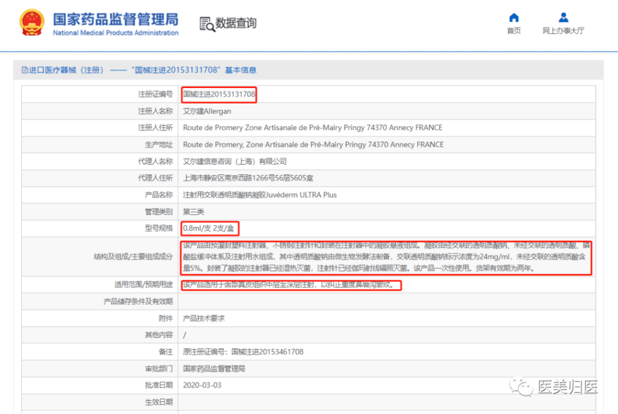Click the 进口医疗器械（注册）基本信息 heading

tap(142, 70)
